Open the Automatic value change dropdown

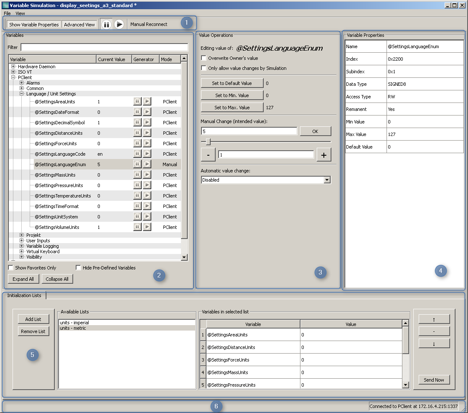pos(327,180)
